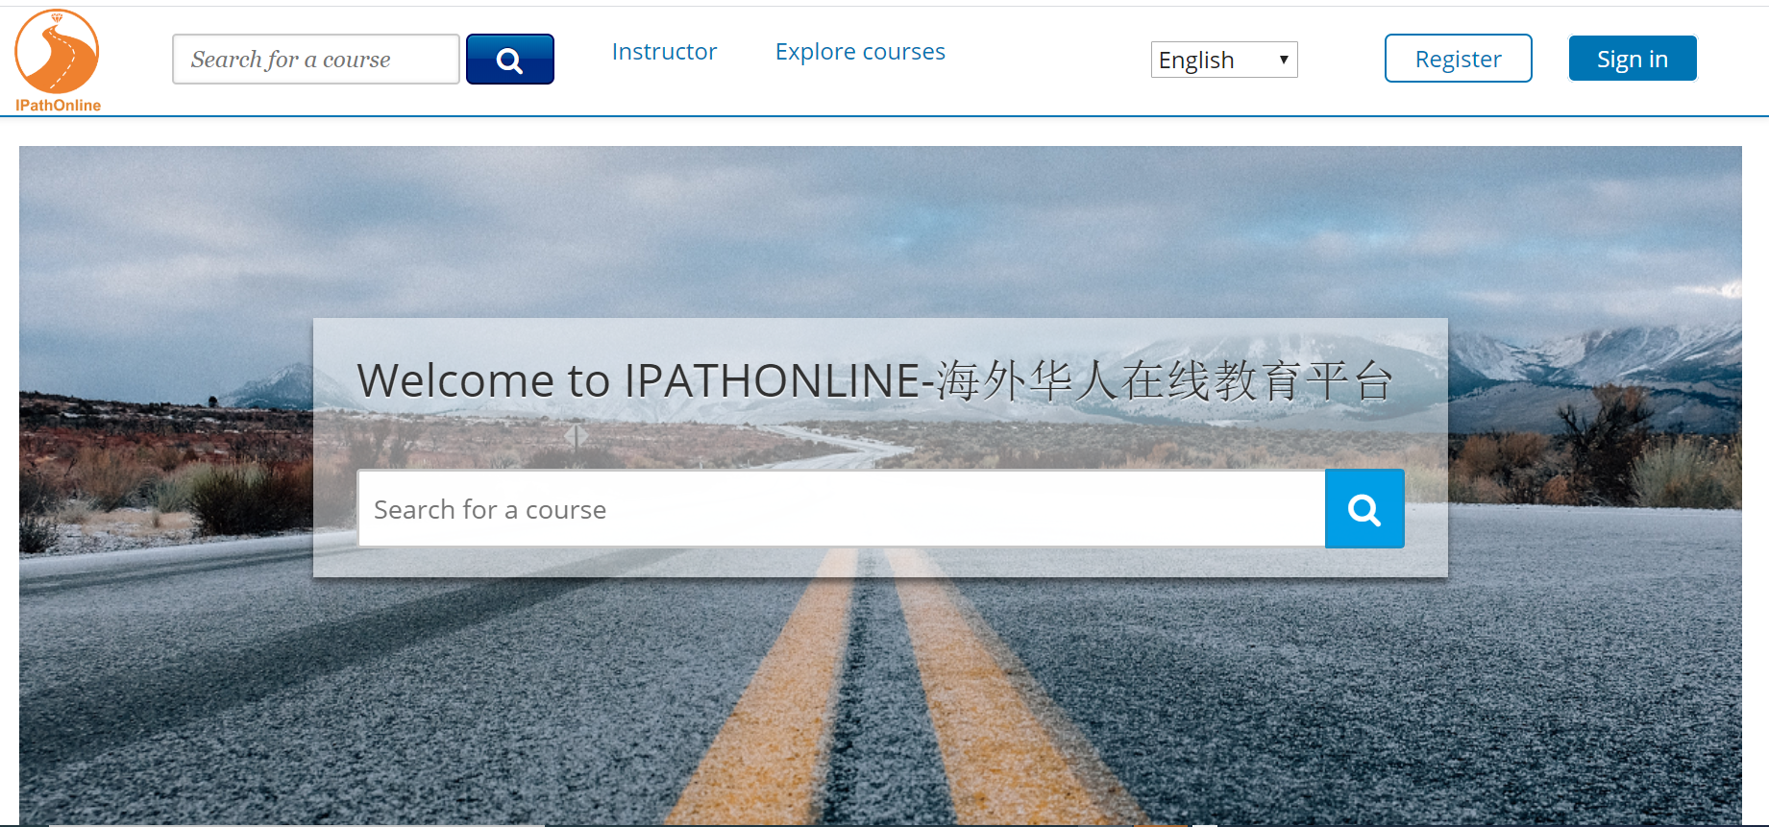This screenshot has height=827, width=1769.
Task: Open the Explore courses link
Action: point(860,52)
